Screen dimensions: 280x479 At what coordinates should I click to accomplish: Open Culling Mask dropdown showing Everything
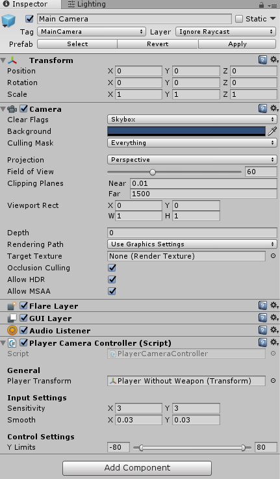point(192,143)
